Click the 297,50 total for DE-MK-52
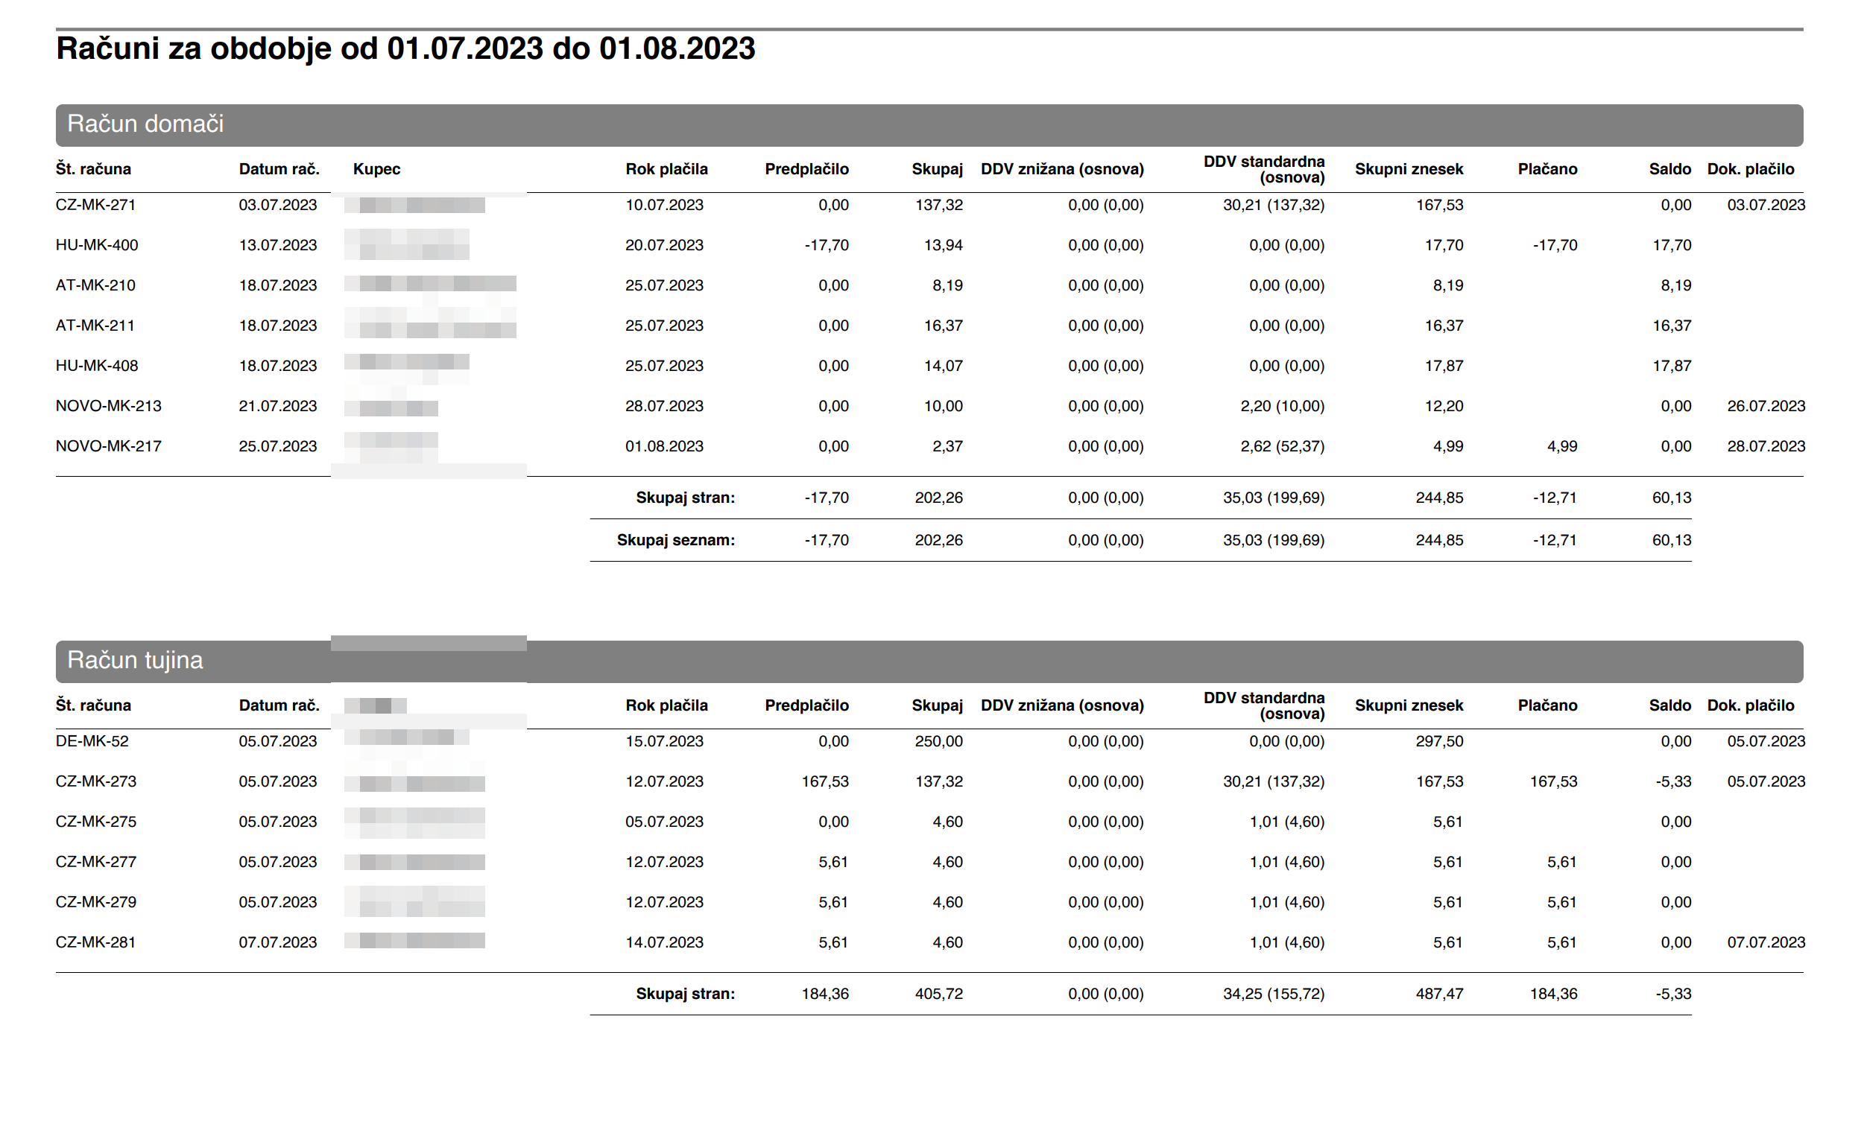 click(x=1439, y=741)
